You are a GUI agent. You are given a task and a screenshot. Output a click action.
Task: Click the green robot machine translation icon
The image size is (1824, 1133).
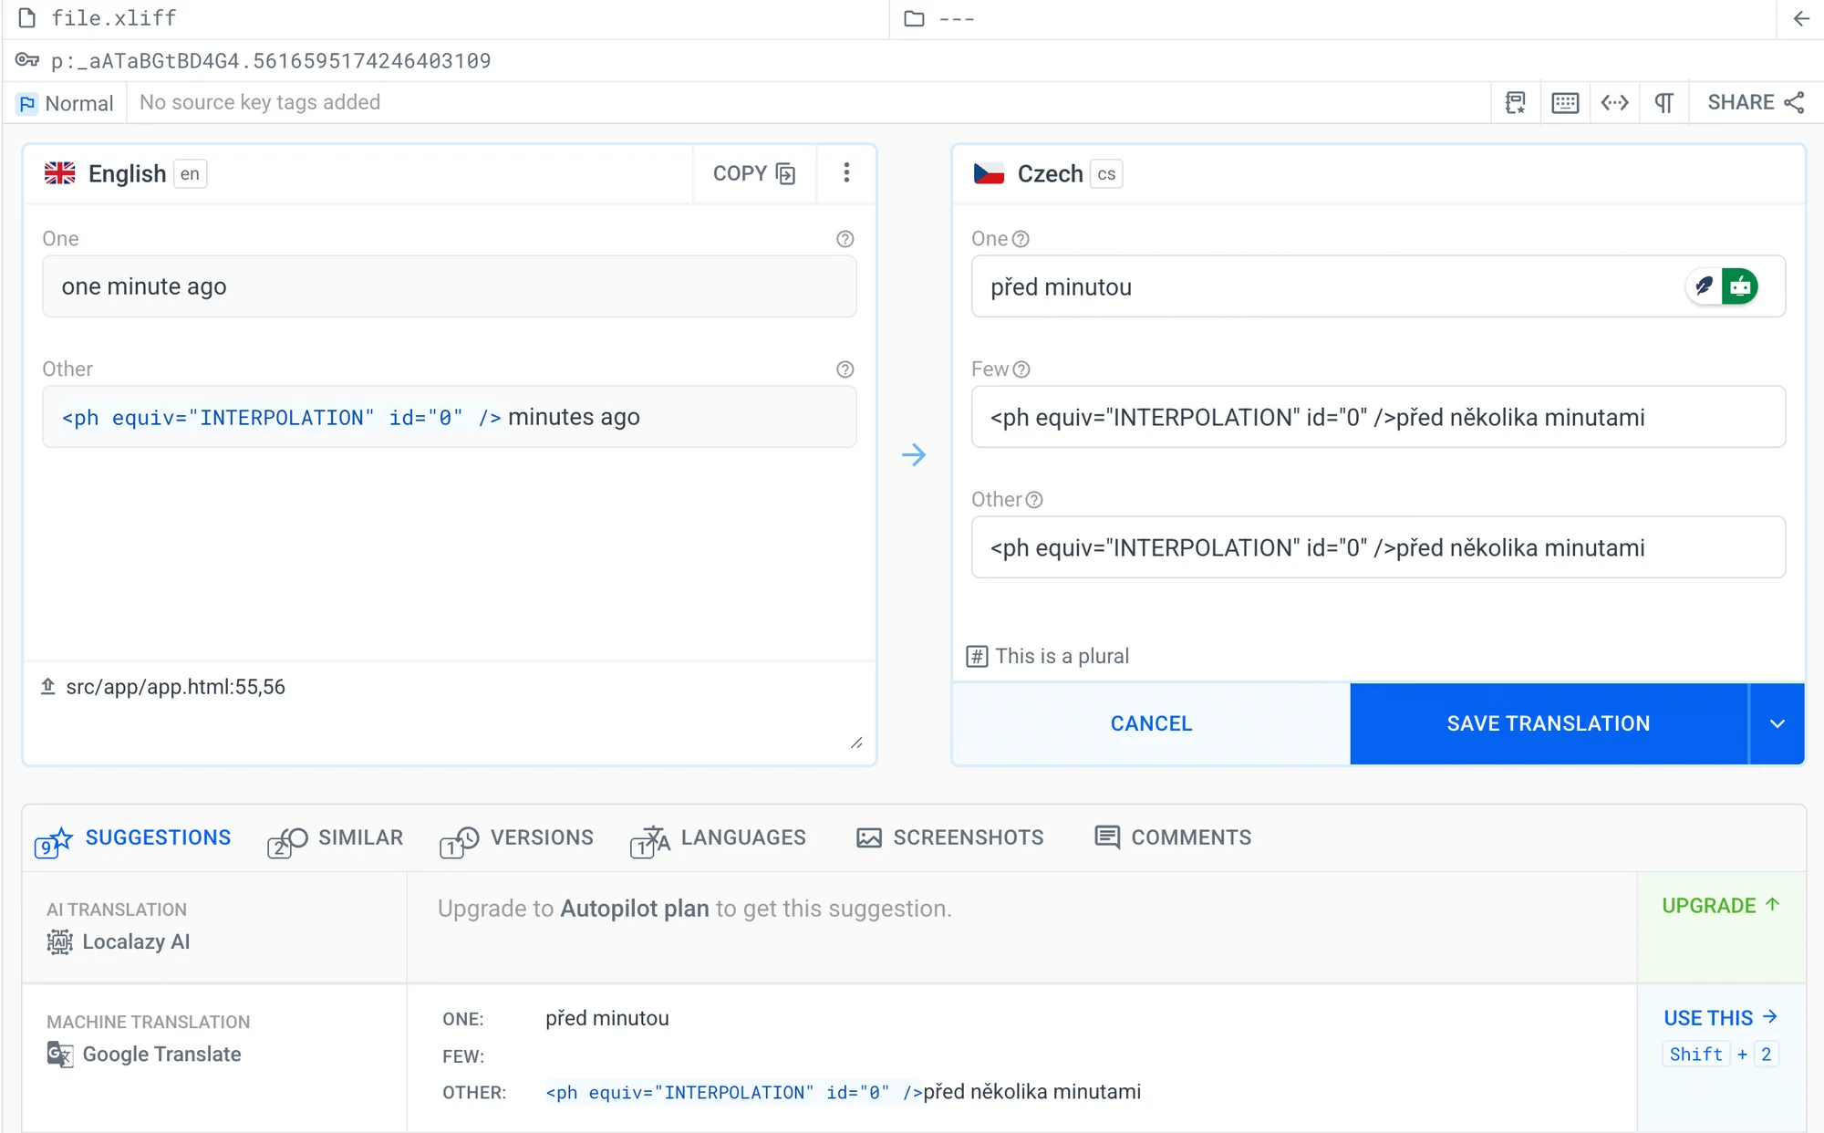pyautogui.click(x=1740, y=286)
